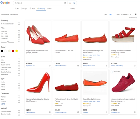This screenshot has height=119, width=140.
Task: Open saved items bookmark icon
Action: point(135,15)
